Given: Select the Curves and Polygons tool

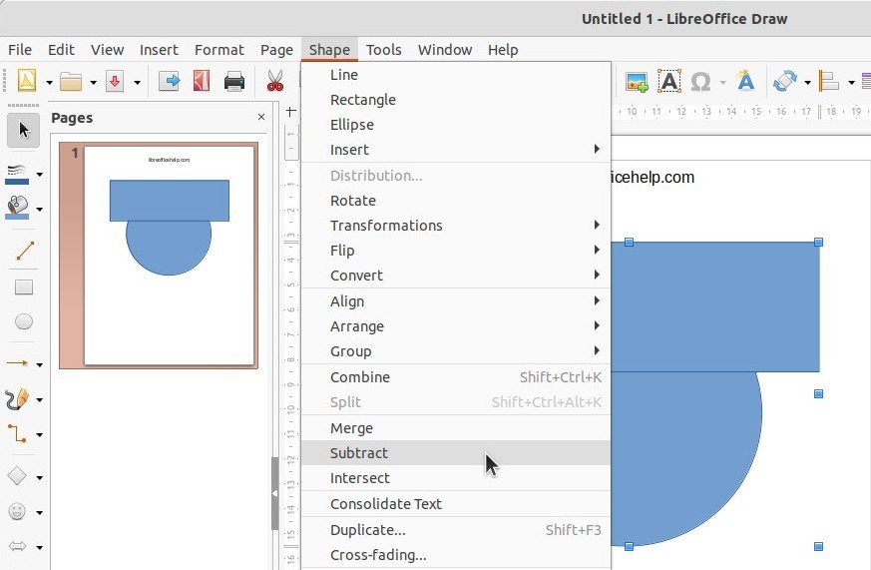Looking at the screenshot, I should (x=17, y=399).
